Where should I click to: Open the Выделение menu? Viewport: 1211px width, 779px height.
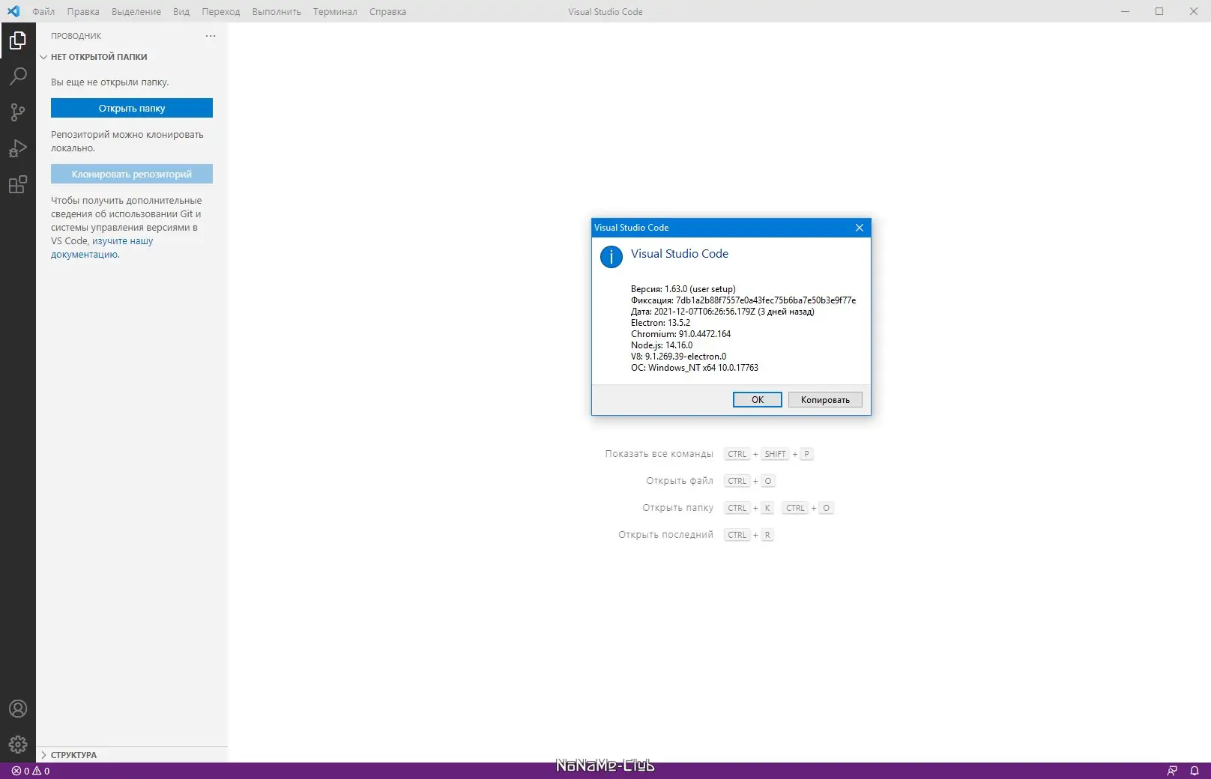click(136, 11)
